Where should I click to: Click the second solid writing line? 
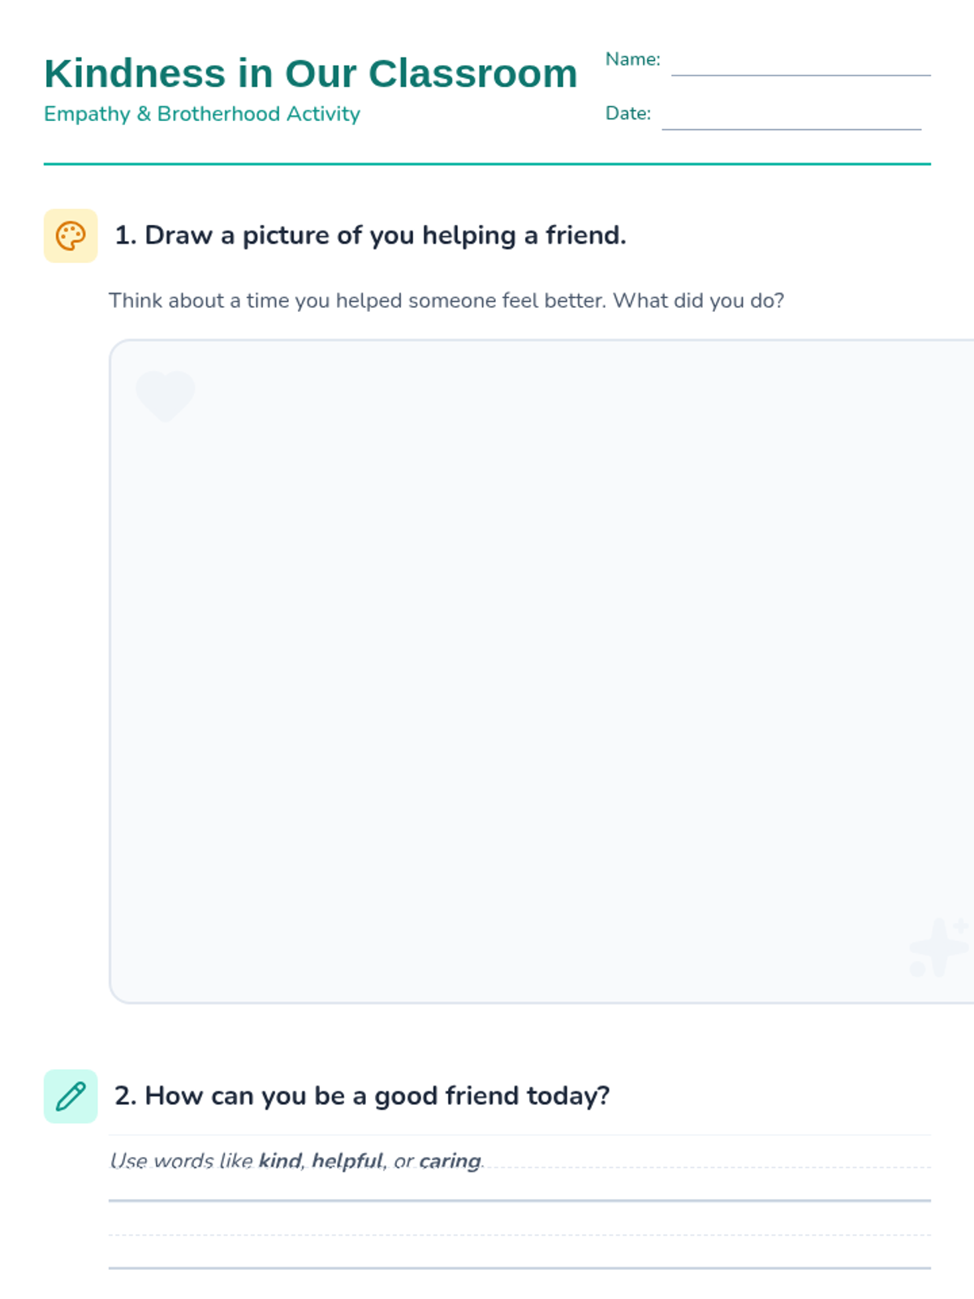(519, 1267)
